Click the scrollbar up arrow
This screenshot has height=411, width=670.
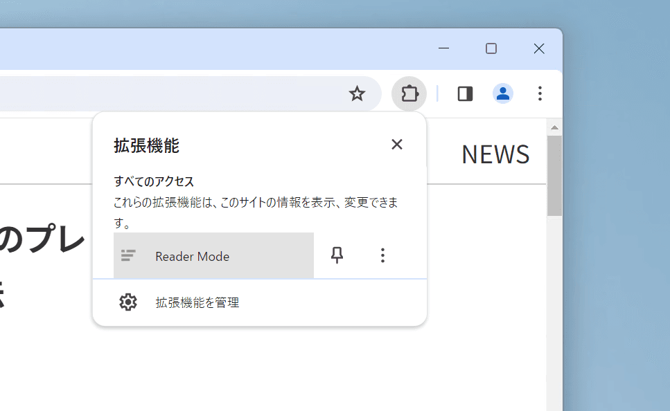click(554, 127)
